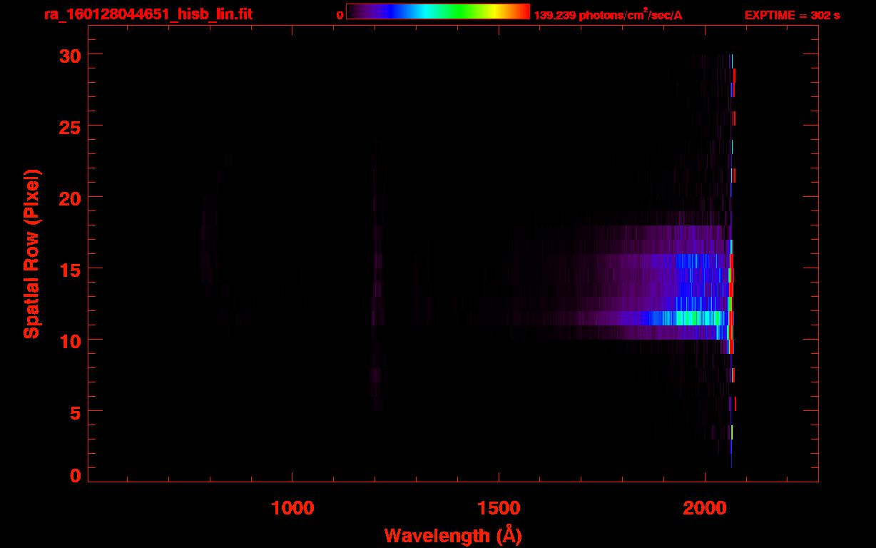
Task: Click the EXPTIME = 302 s text
Action: click(x=792, y=15)
